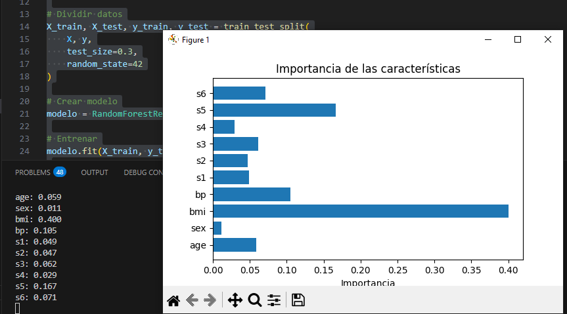567x314 pixels.
Task: Open Configure subplots sliders icon
Action: pos(274,300)
